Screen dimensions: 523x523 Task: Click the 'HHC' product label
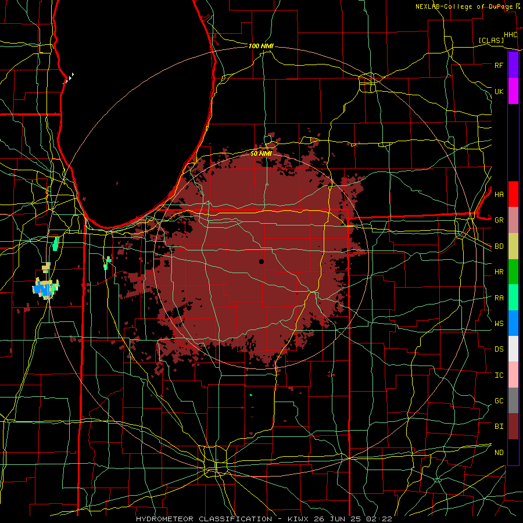(510, 35)
